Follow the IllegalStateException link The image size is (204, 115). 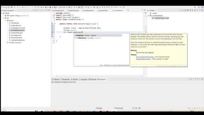tap(143, 59)
